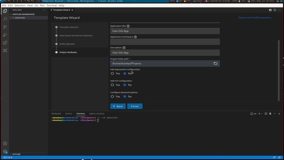
Task: Open the Accounts icon in activity bar
Action: coord(5,144)
